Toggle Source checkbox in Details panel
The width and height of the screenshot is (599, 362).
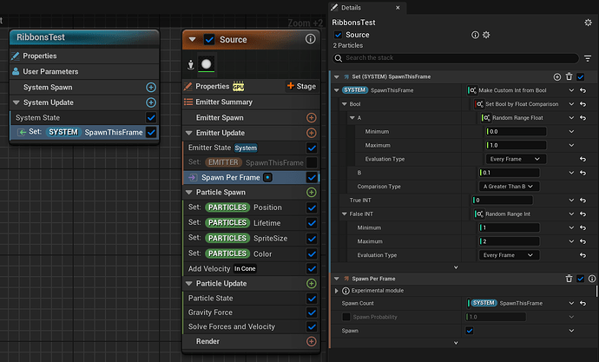[x=338, y=35]
